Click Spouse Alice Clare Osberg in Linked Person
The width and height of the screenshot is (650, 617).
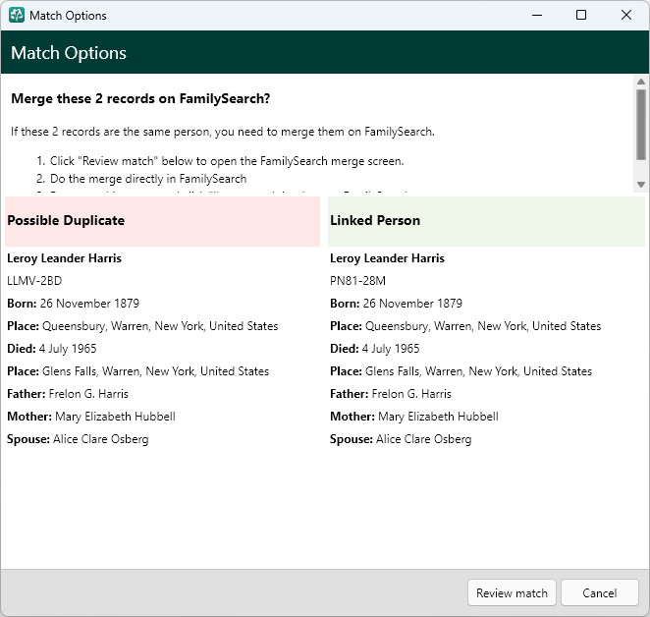(x=401, y=439)
